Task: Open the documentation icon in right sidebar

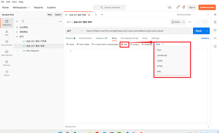Action: coord(215,22)
